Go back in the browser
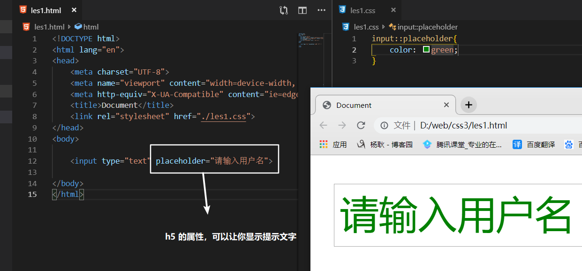 (x=323, y=125)
